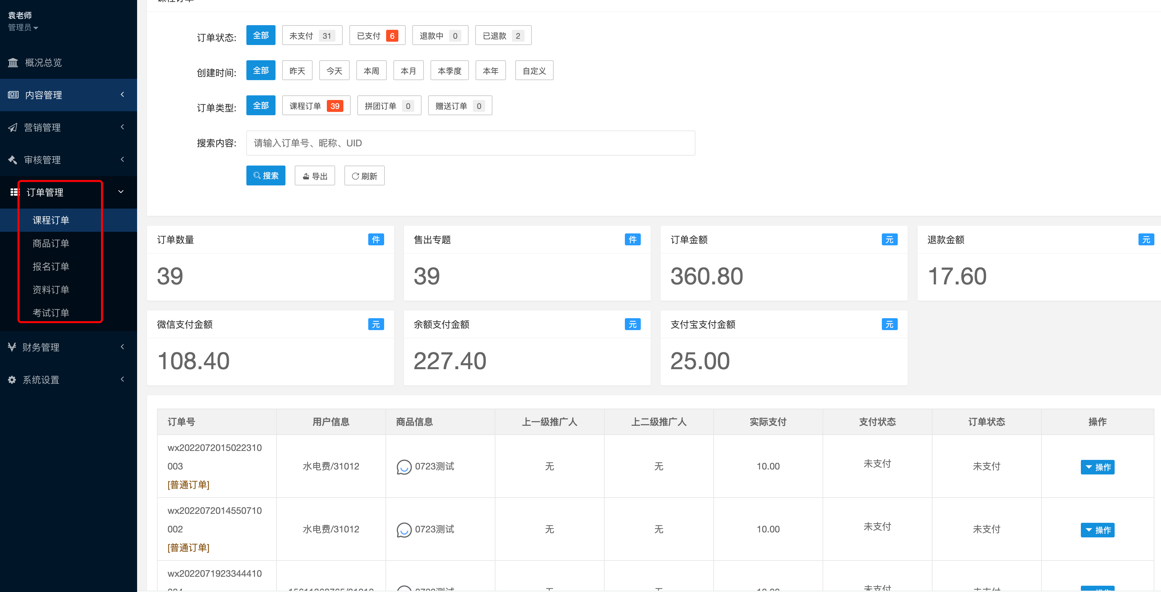Click the chat icon in order wx2022072014550710002 row
The width and height of the screenshot is (1161, 592).
[404, 530]
